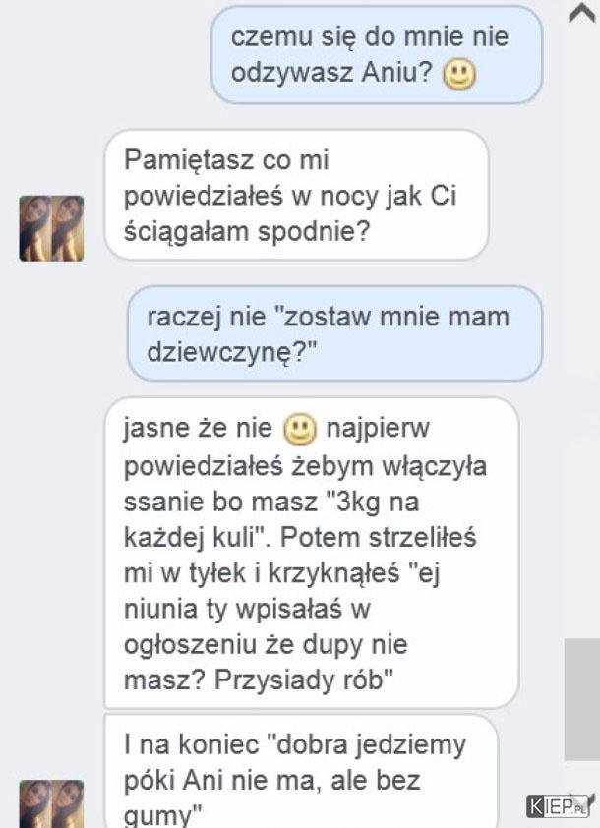Select the "Pamiętasz co mi powiedziałeś" message bubble

(x=297, y=195)
